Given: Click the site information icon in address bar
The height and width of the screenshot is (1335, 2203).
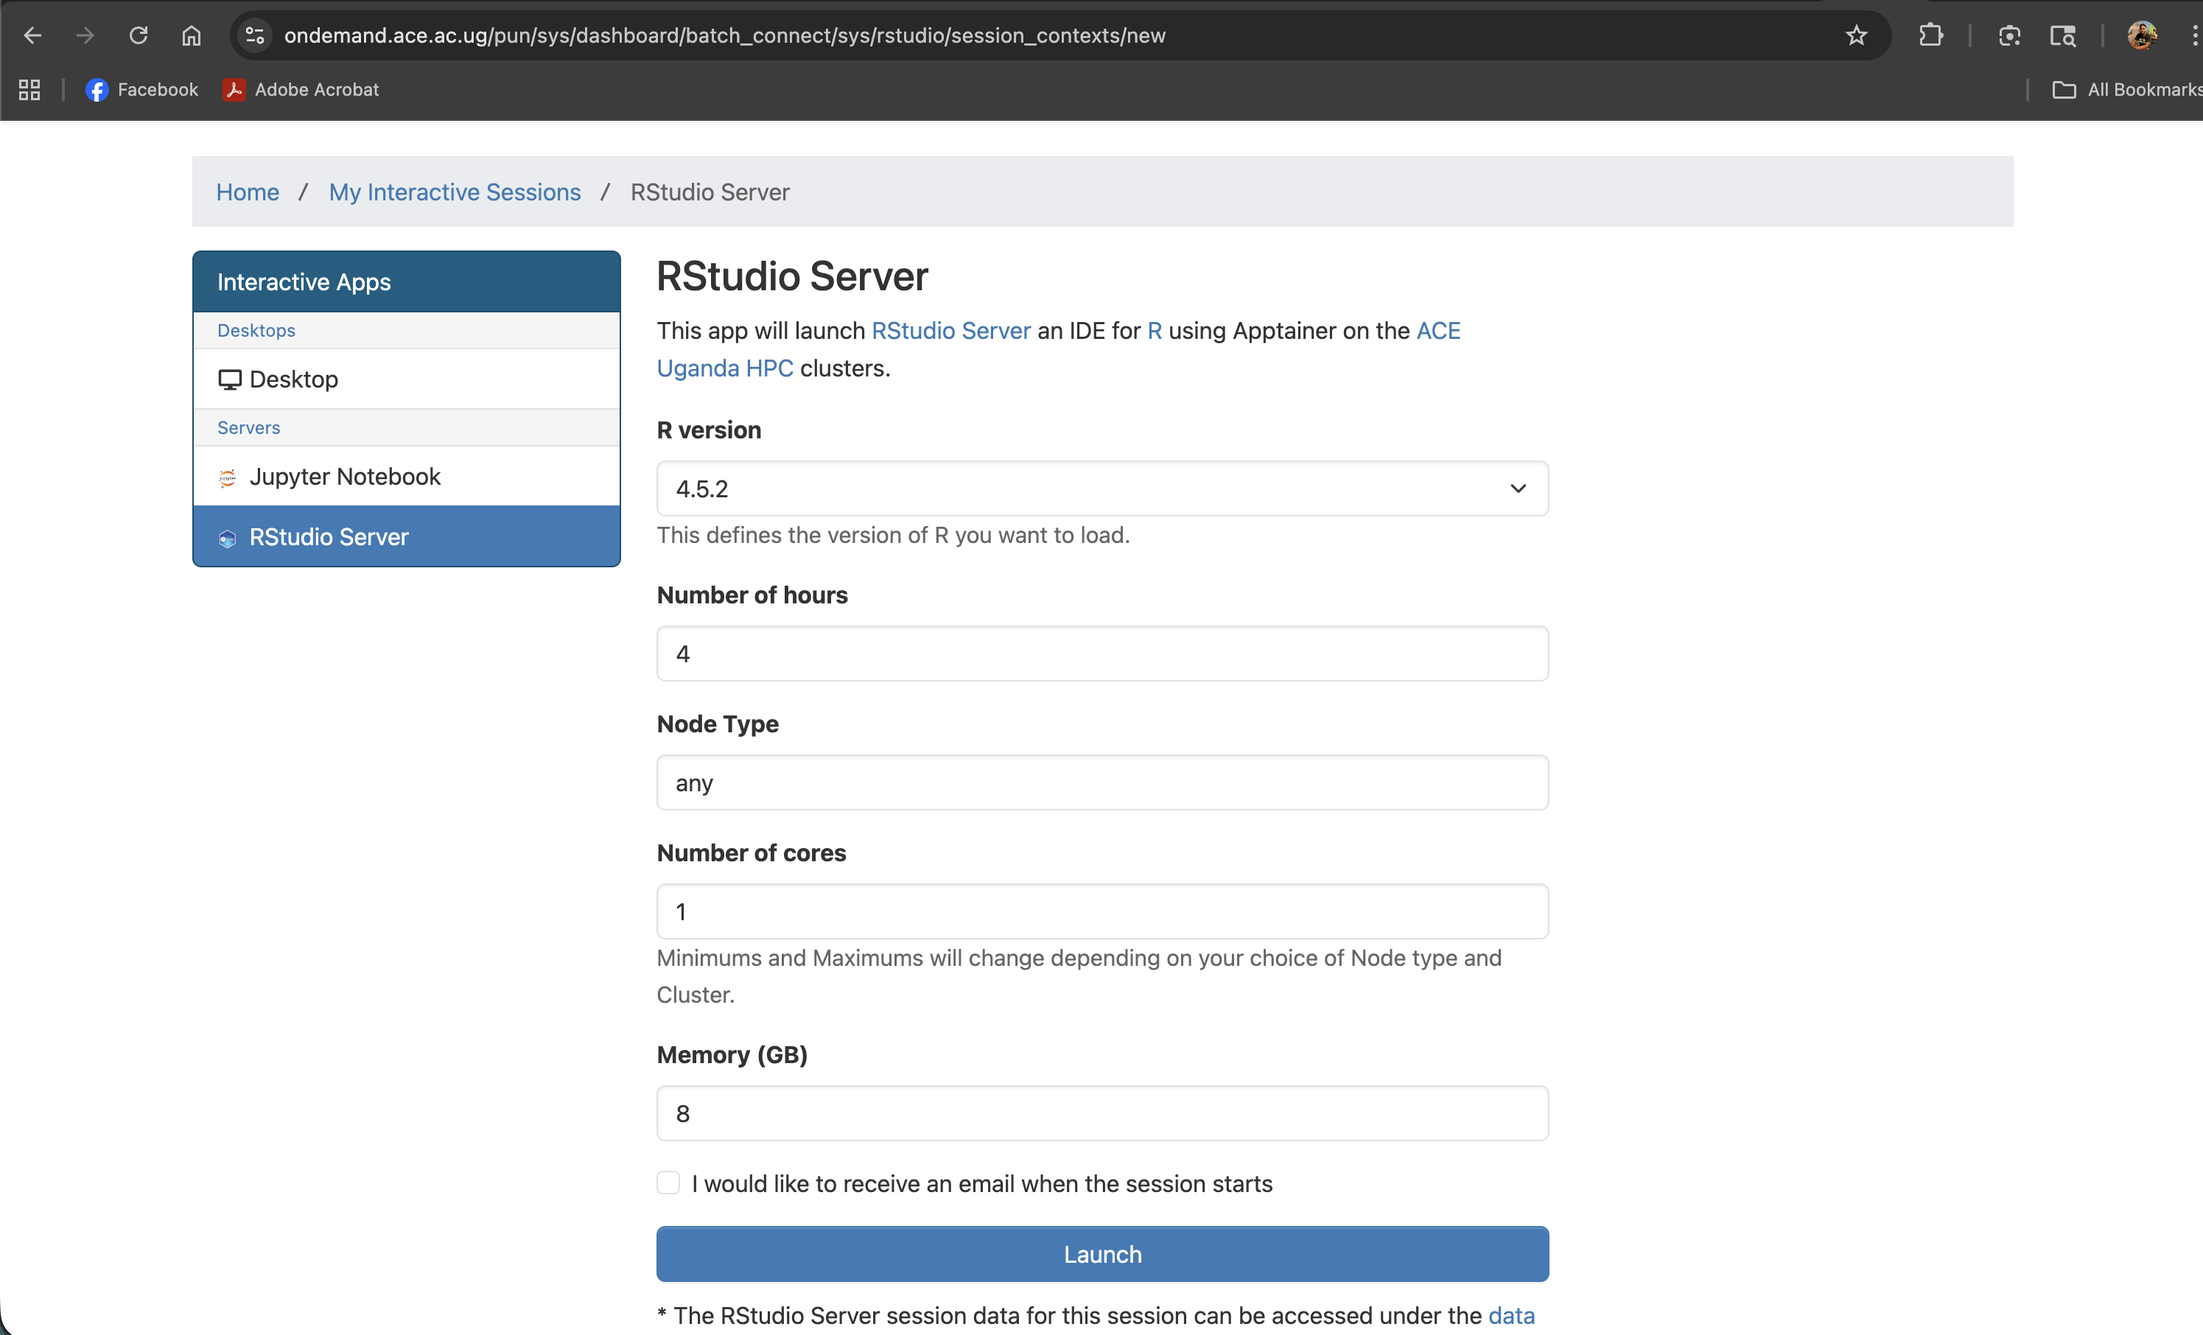Looking at the screenshot, I should point(254,36).
